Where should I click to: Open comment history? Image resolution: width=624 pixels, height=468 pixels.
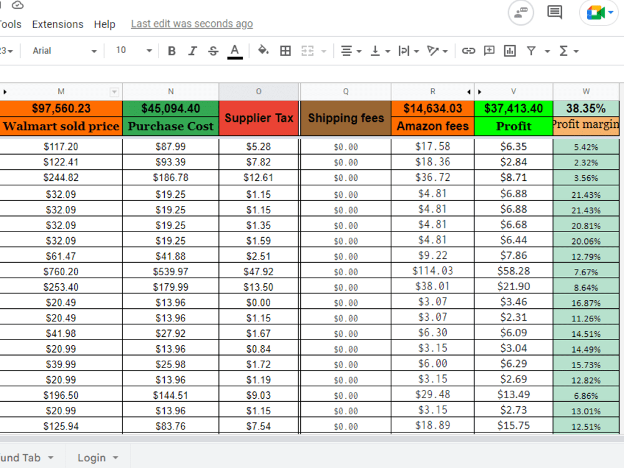point(555,12)
